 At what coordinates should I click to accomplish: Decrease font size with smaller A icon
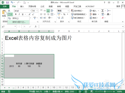click(33, 14)
